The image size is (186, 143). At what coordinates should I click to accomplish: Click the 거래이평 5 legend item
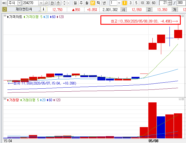[x=30, y=100]
